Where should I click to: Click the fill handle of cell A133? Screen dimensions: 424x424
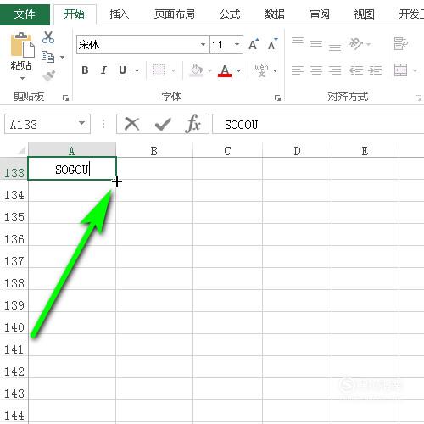116,180
